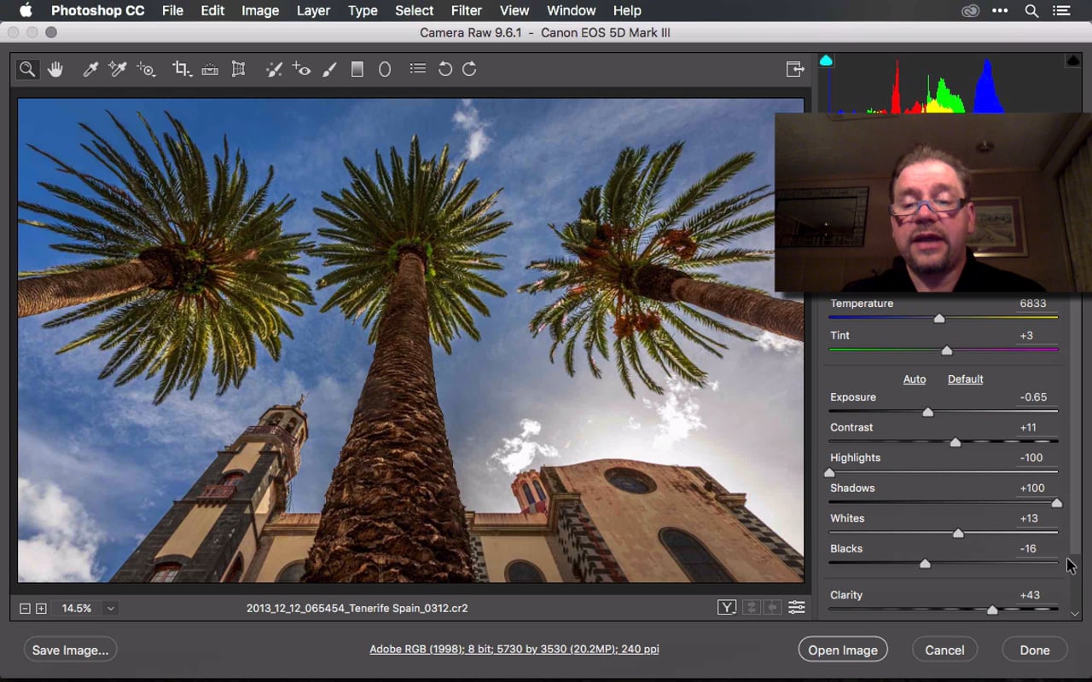Open the File menu
1092x682 pixels.
coord(172,10)
